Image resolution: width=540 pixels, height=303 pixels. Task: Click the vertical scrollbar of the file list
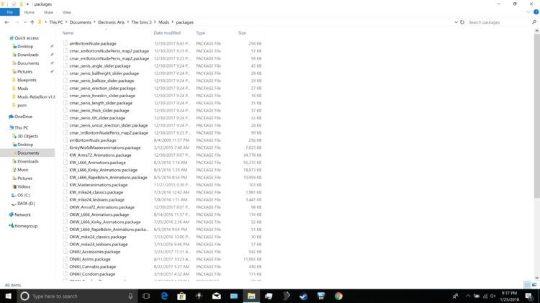[536, 116]
